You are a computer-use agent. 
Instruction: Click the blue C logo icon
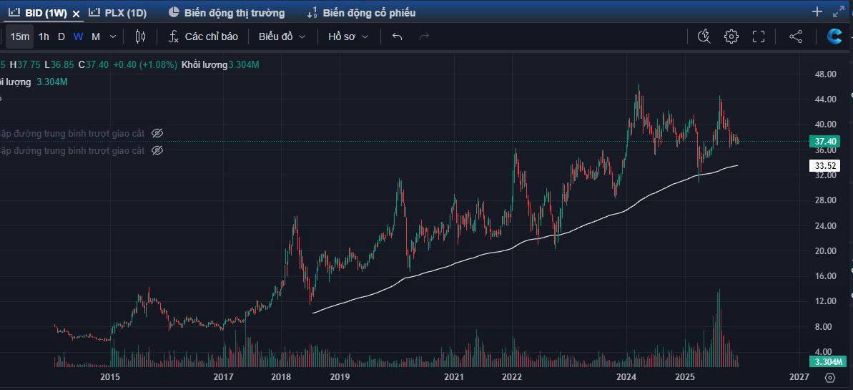[x=834, y=36]
